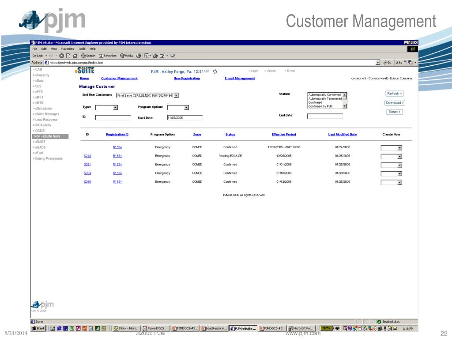Open the Edit menu
Screen dimensions: 452x339
coord(44,49)
